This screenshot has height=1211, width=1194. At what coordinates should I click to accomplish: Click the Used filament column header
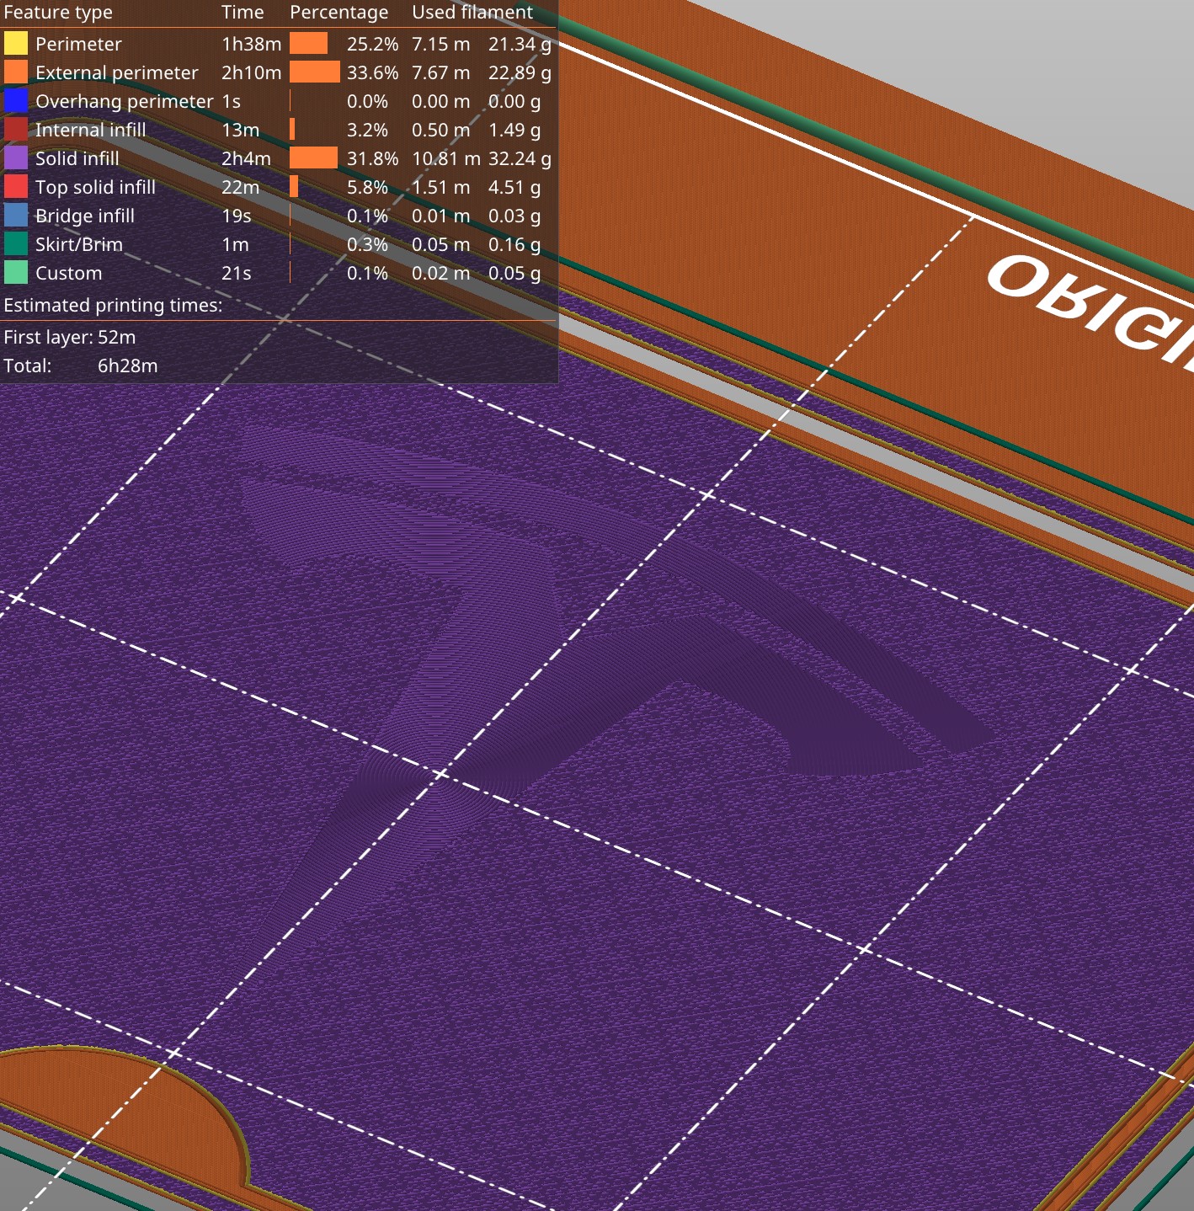coord(472,13)
